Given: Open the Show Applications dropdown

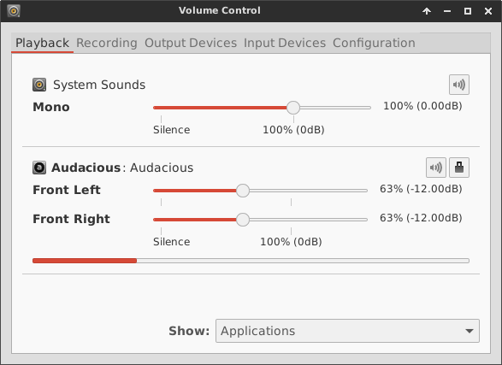Looking at the screenshot, I should coord(347,331).
